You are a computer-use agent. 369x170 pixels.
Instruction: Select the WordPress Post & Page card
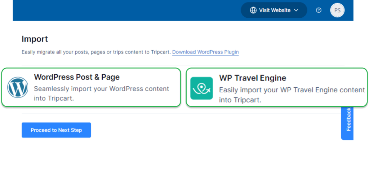pyautogui.click(x=91, y=87)
